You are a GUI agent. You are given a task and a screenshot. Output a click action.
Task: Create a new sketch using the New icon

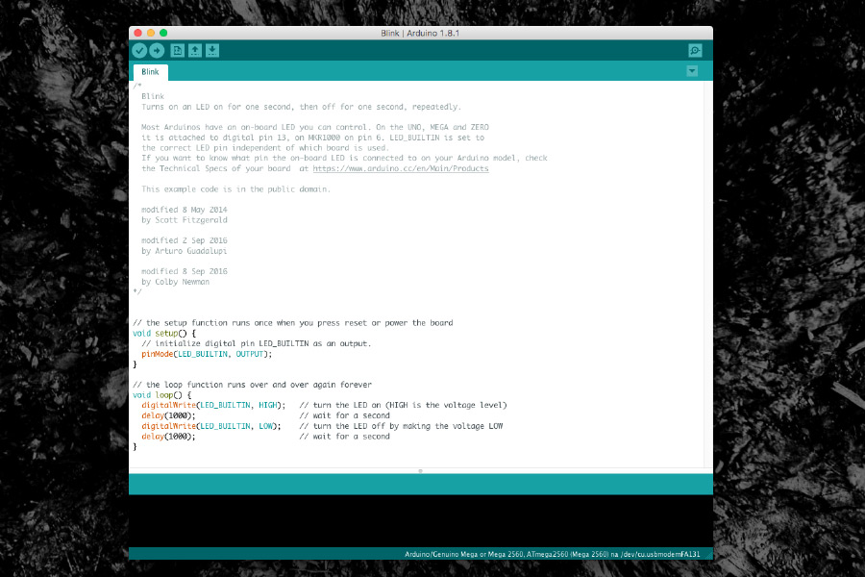coord(178,51)
